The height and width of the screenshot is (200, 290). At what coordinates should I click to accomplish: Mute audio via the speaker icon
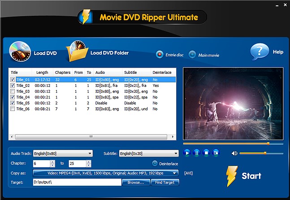tap(234, 153)
